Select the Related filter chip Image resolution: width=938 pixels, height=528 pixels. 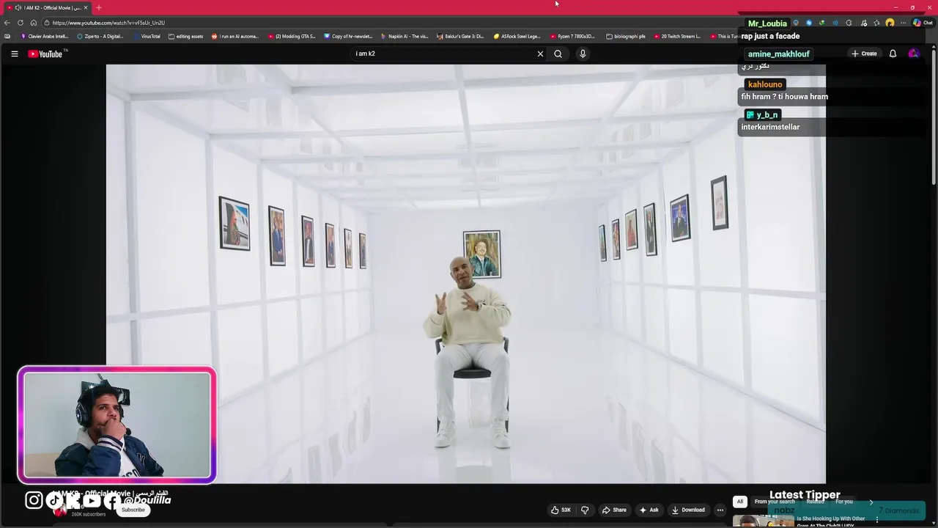815,502
